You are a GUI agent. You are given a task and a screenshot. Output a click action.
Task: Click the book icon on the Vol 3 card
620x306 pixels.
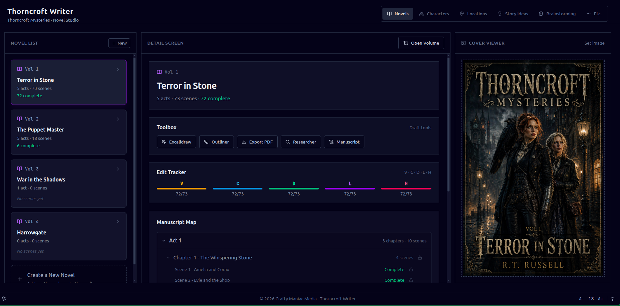tap(20, 169)
